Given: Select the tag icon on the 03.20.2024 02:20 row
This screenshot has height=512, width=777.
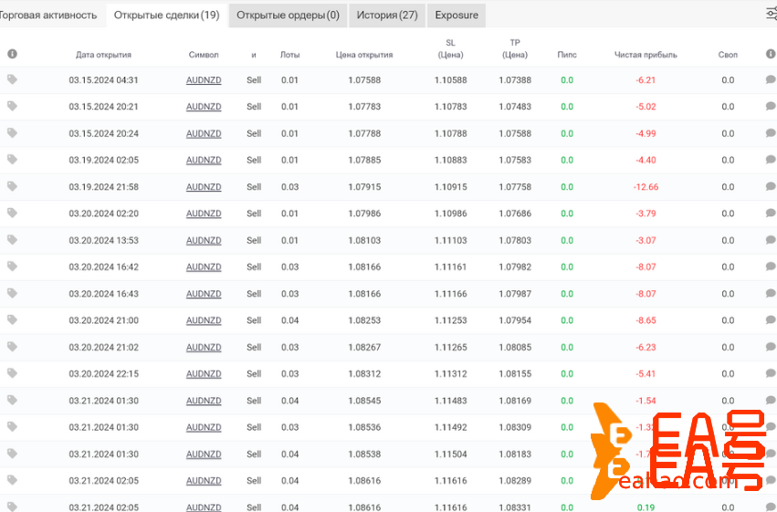Looking at the screenshot, I should 12,213.
